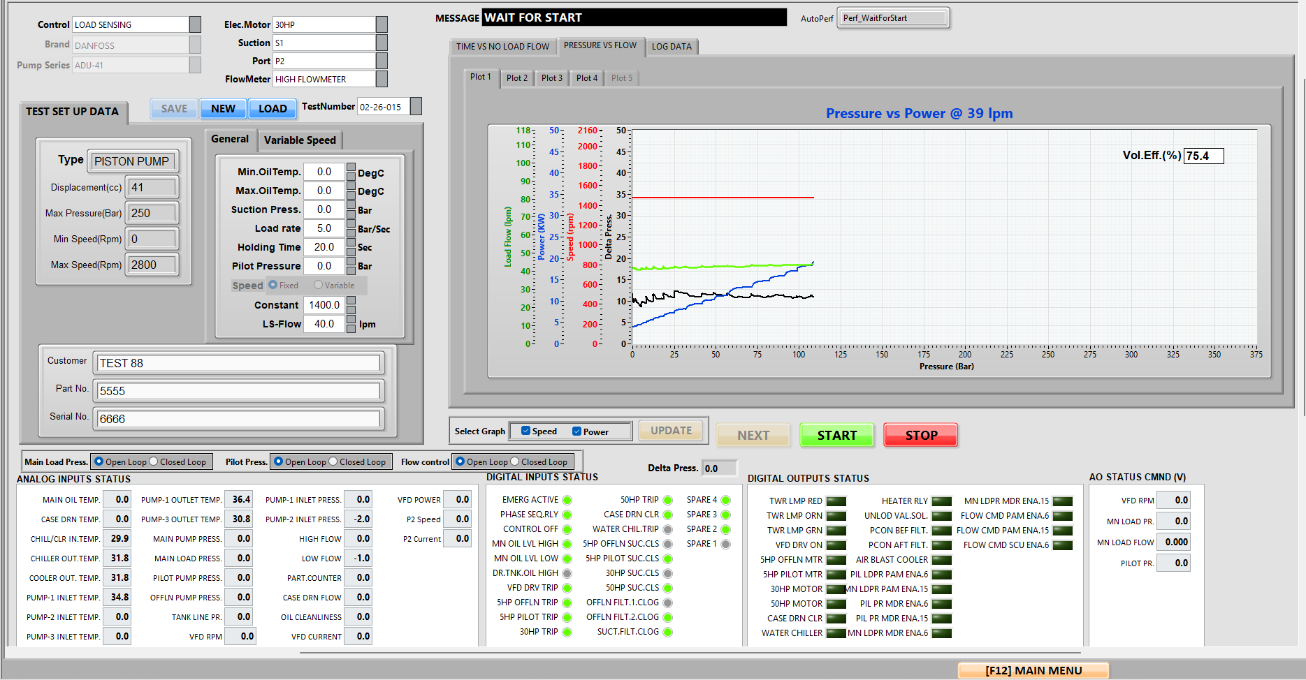1306x680 pixels.
Task: Select the Plot 4 tab
Action: pyautogui.click(x=587, y=78)
